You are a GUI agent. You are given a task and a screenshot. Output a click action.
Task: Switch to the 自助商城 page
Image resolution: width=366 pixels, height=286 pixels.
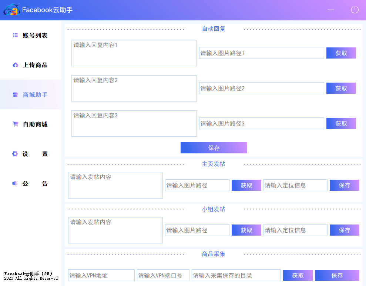[x=35, y=124]
